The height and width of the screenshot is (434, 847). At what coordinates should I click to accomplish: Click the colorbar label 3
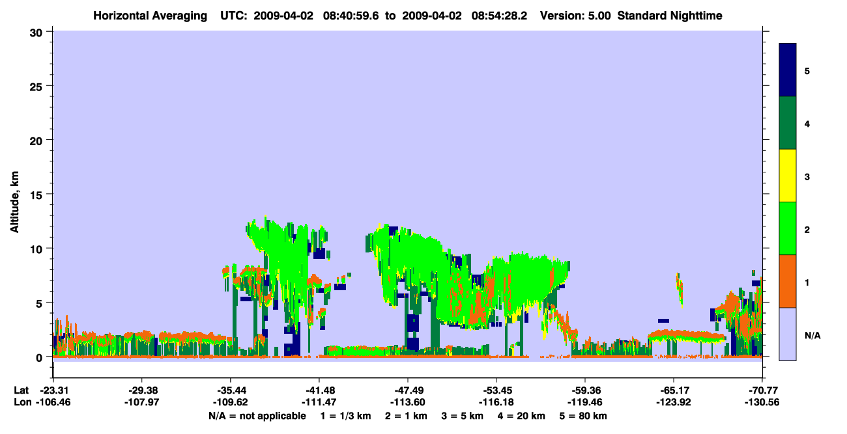(x=807, y=176)
